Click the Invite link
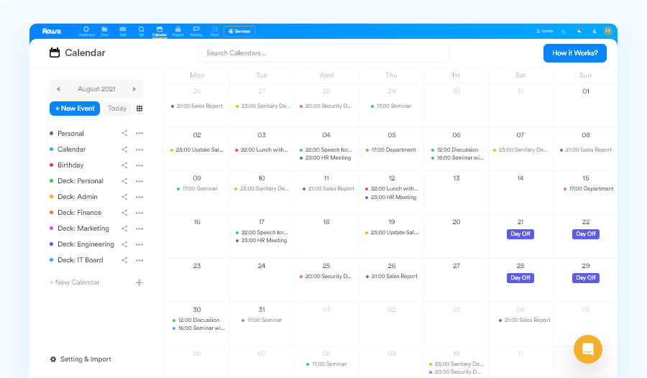This screenshot has width=647, height=378. click(x=545, y=32)
